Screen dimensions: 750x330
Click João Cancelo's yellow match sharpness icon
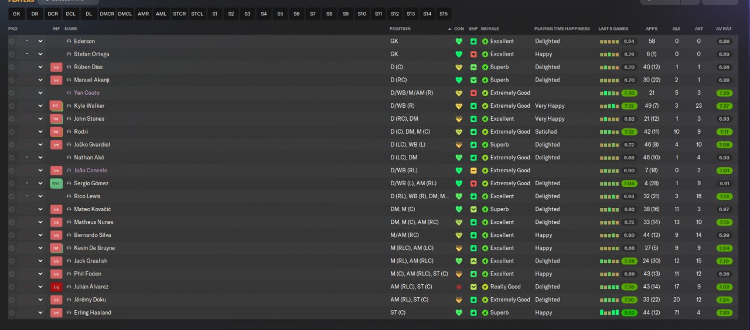(x=473, y=171)
